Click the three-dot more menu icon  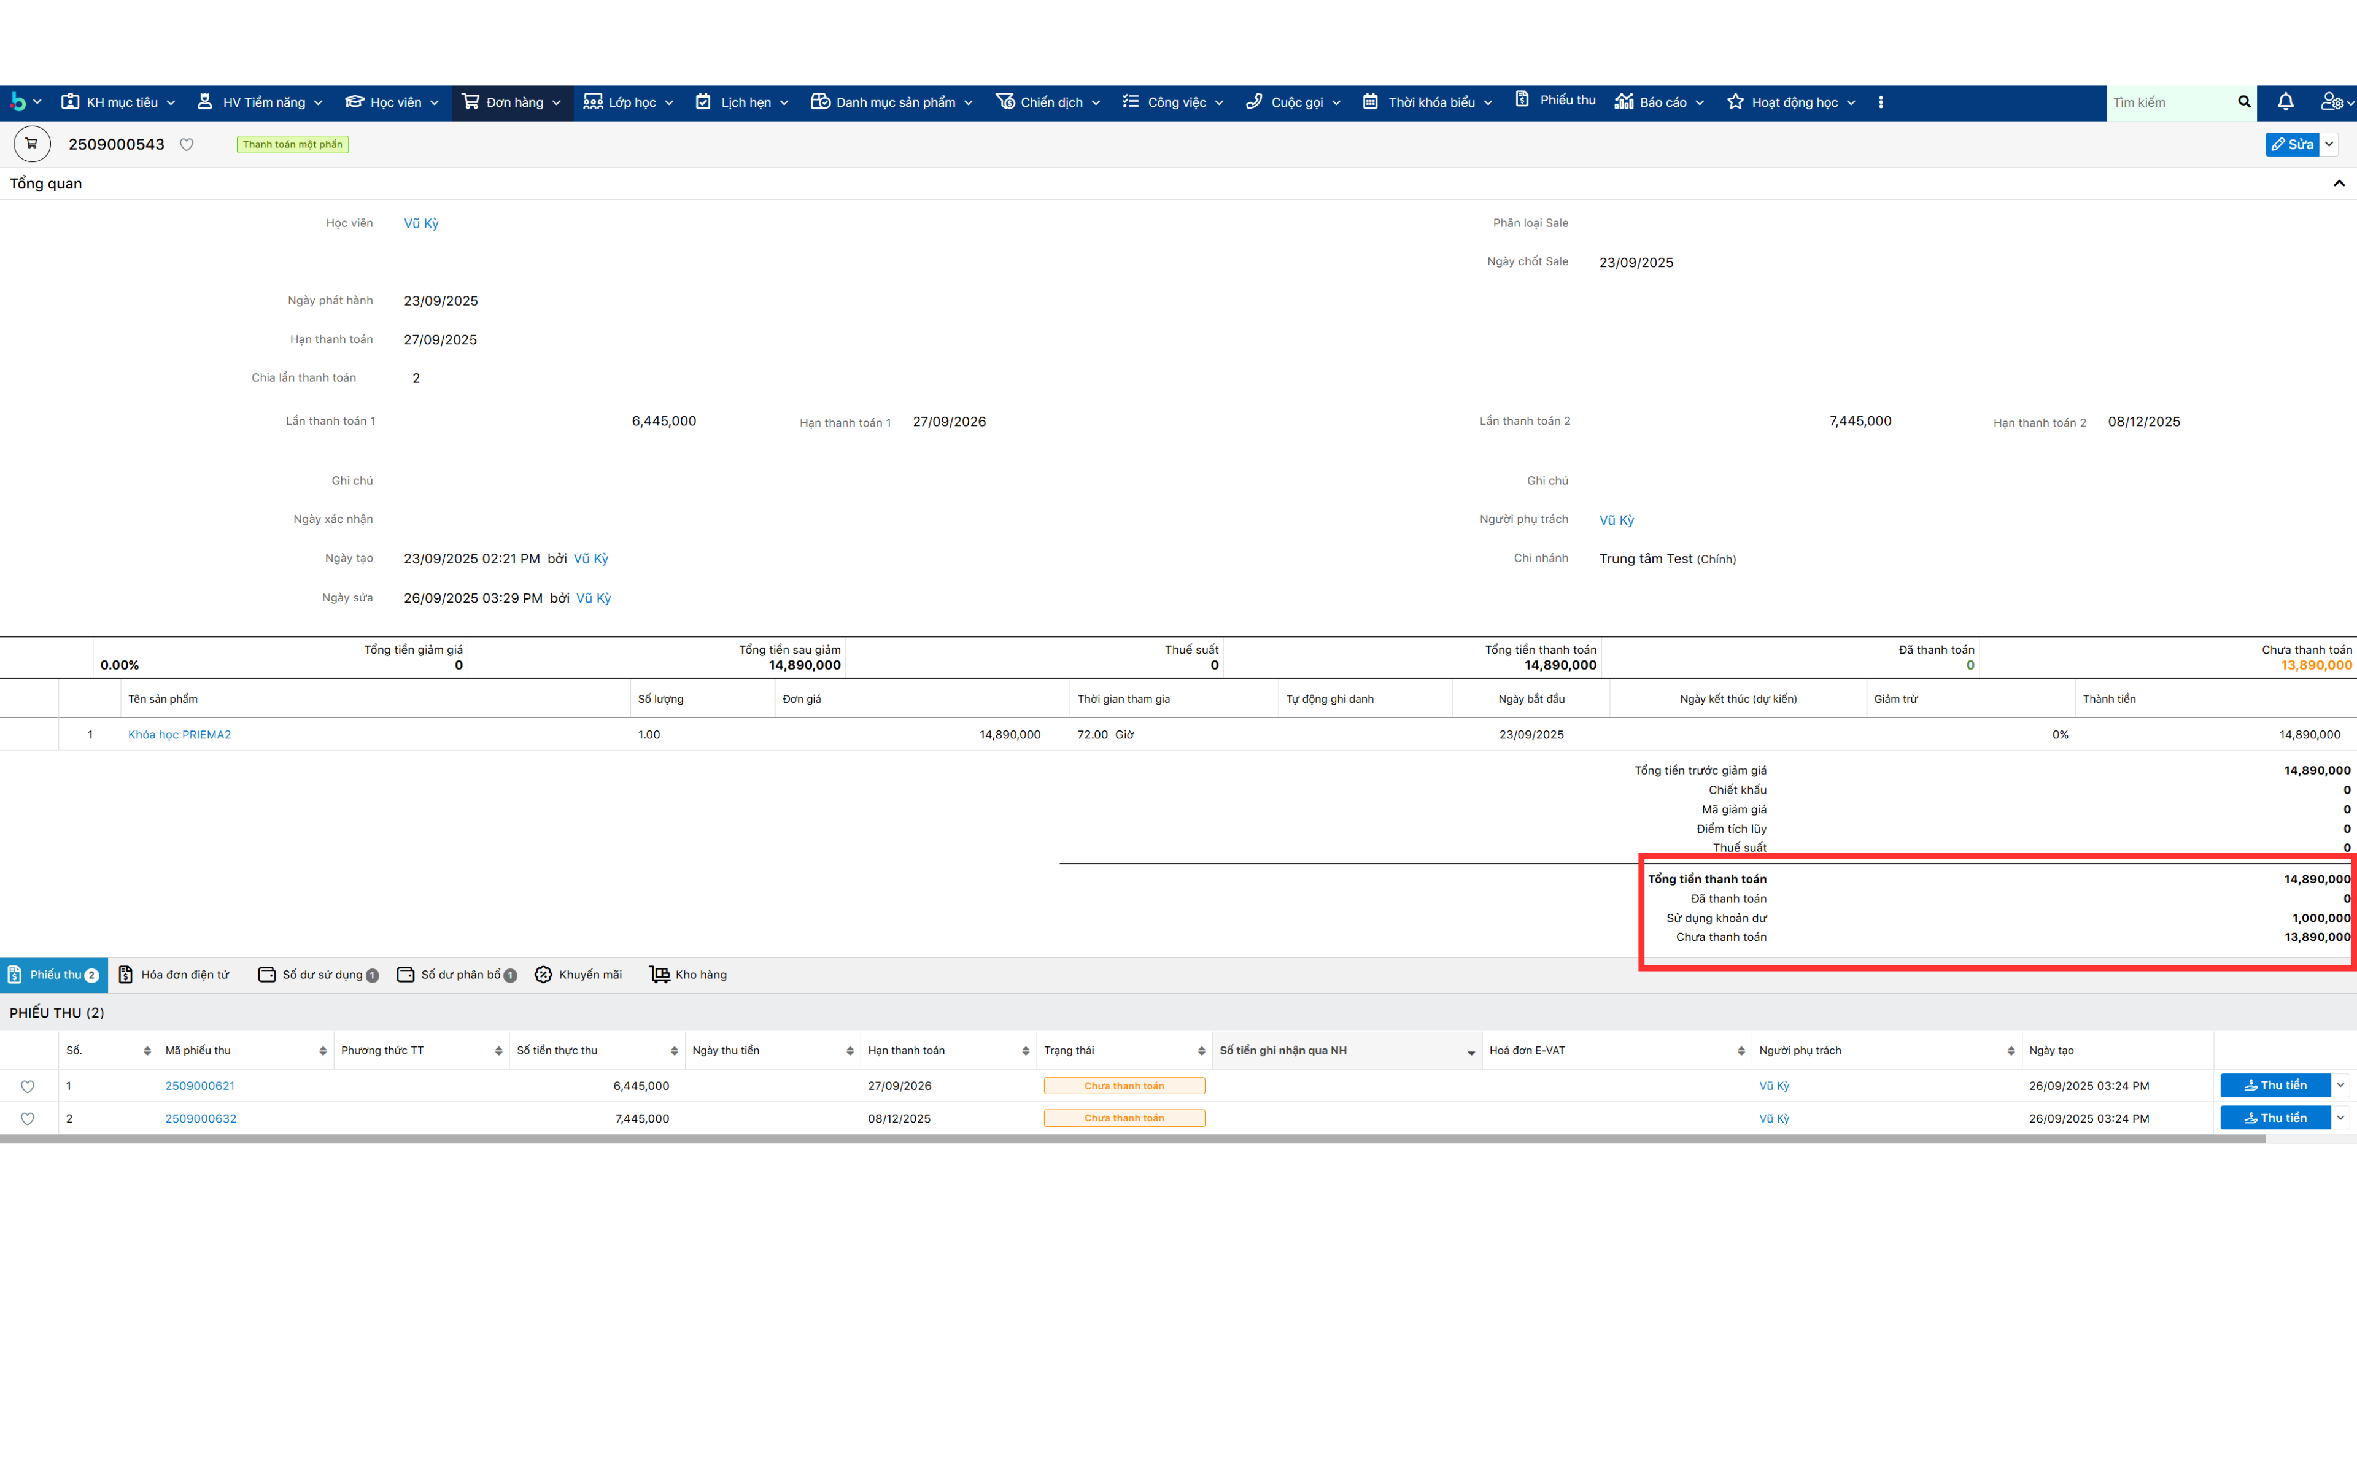click(x=1881, y=102)
